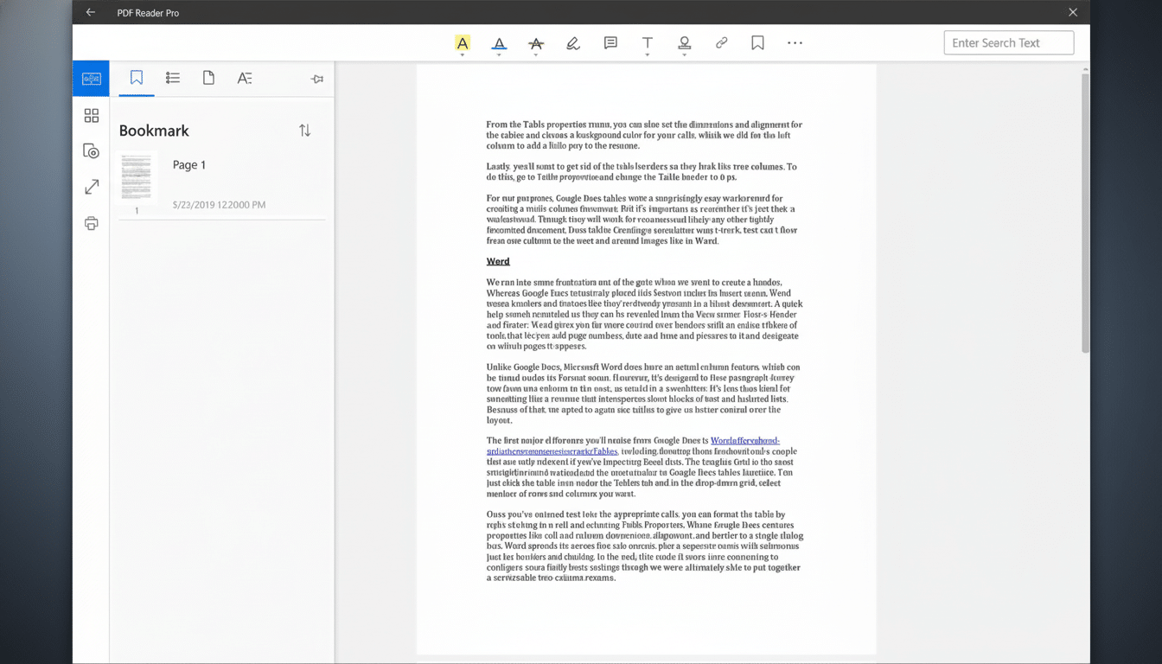Select the Strikethrough text tool

tap(536, 42)
